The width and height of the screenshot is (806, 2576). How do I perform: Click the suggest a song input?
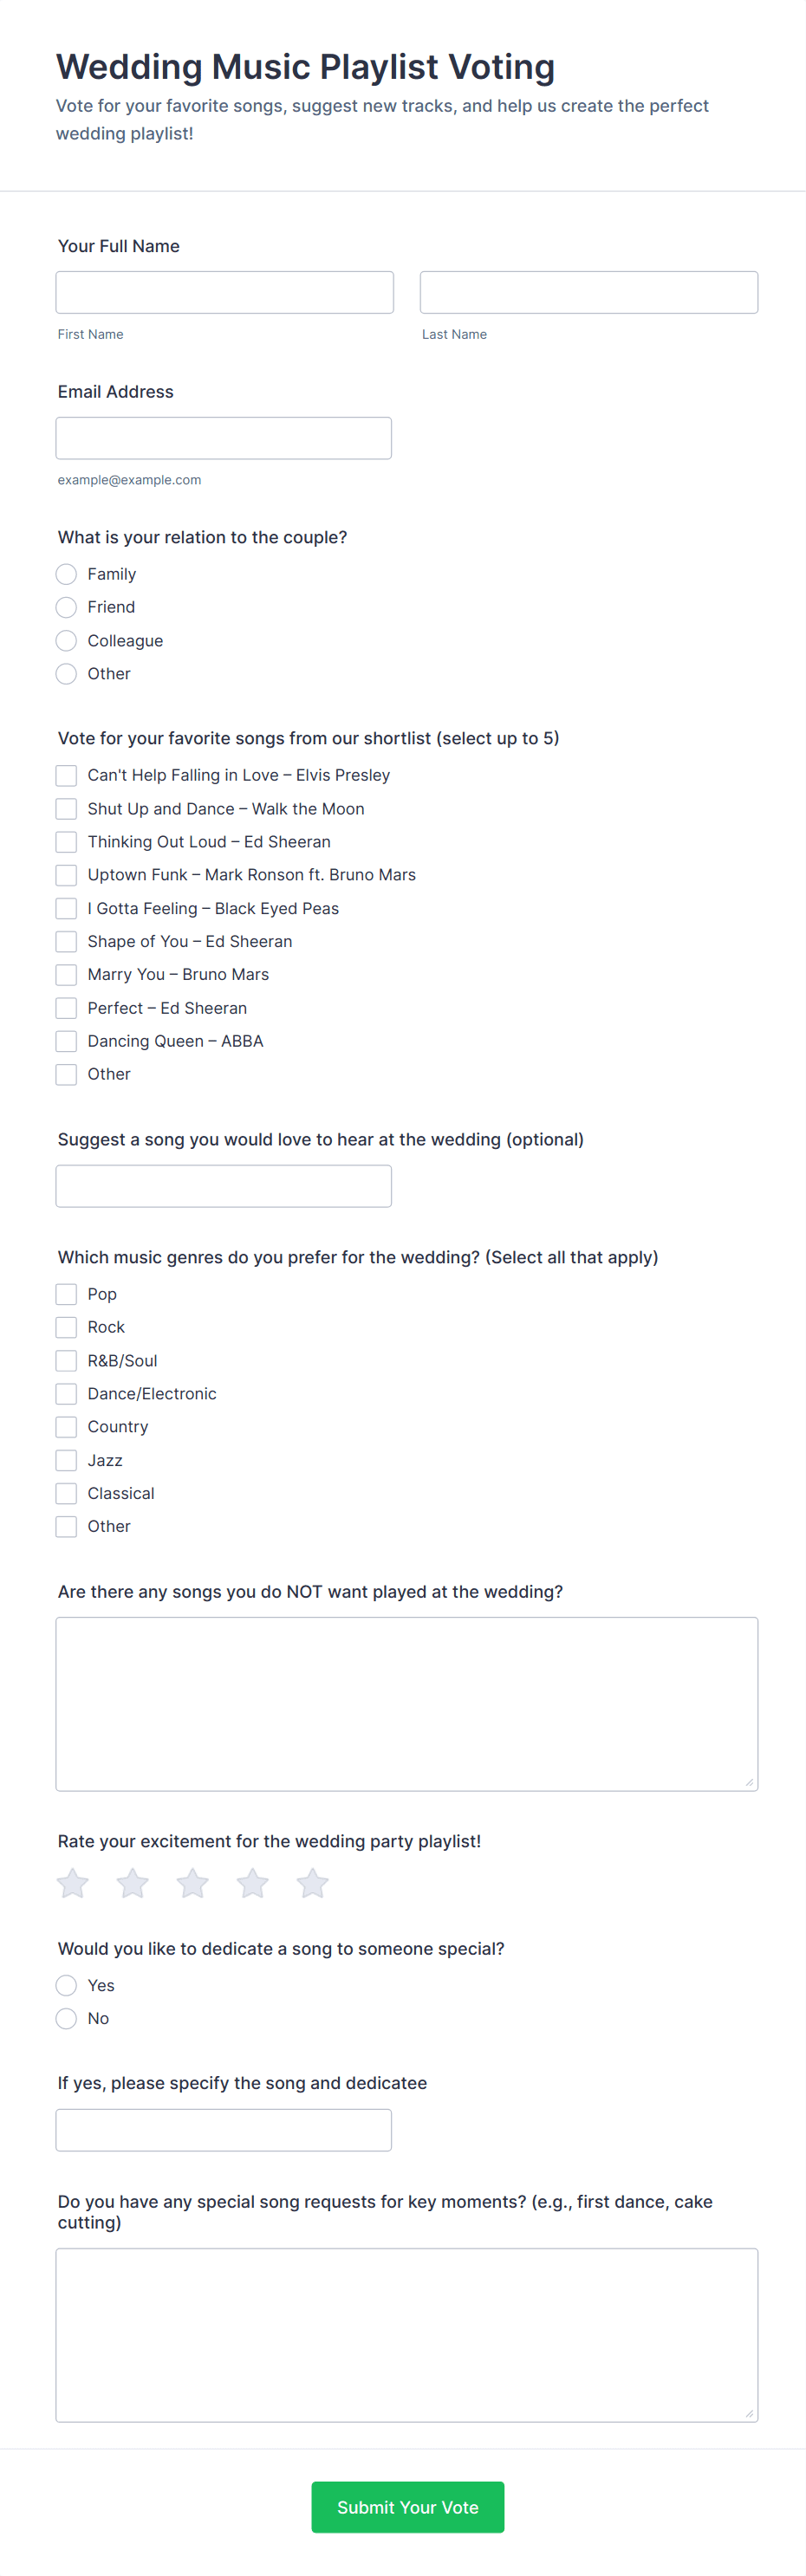(224, 1186)
